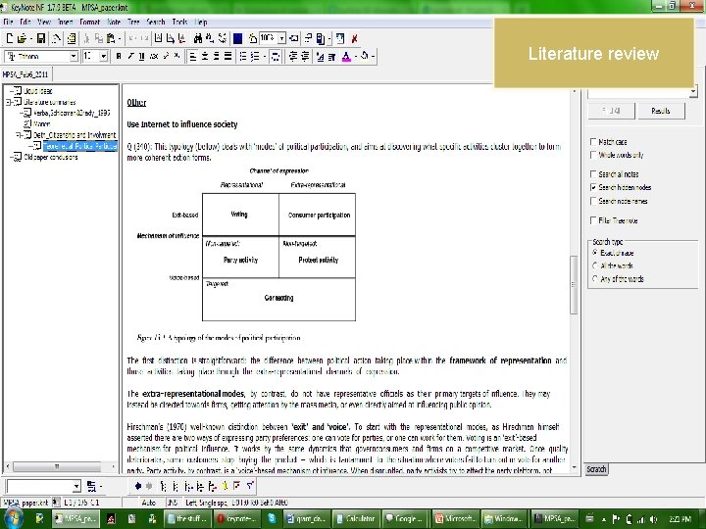This screenshot has height=529, width=706.
Task: Click the navigate back arrow in tree toolbar
Action: [138, 486]
